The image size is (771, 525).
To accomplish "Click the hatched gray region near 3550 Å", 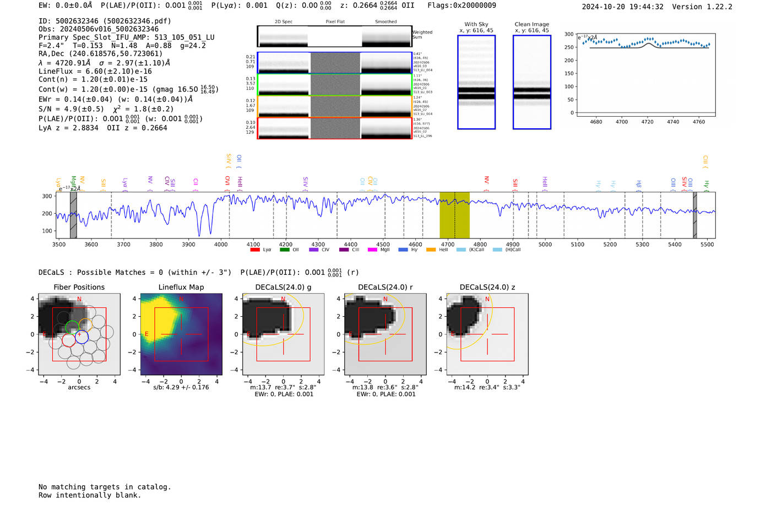I will click(x=73, y=215).
